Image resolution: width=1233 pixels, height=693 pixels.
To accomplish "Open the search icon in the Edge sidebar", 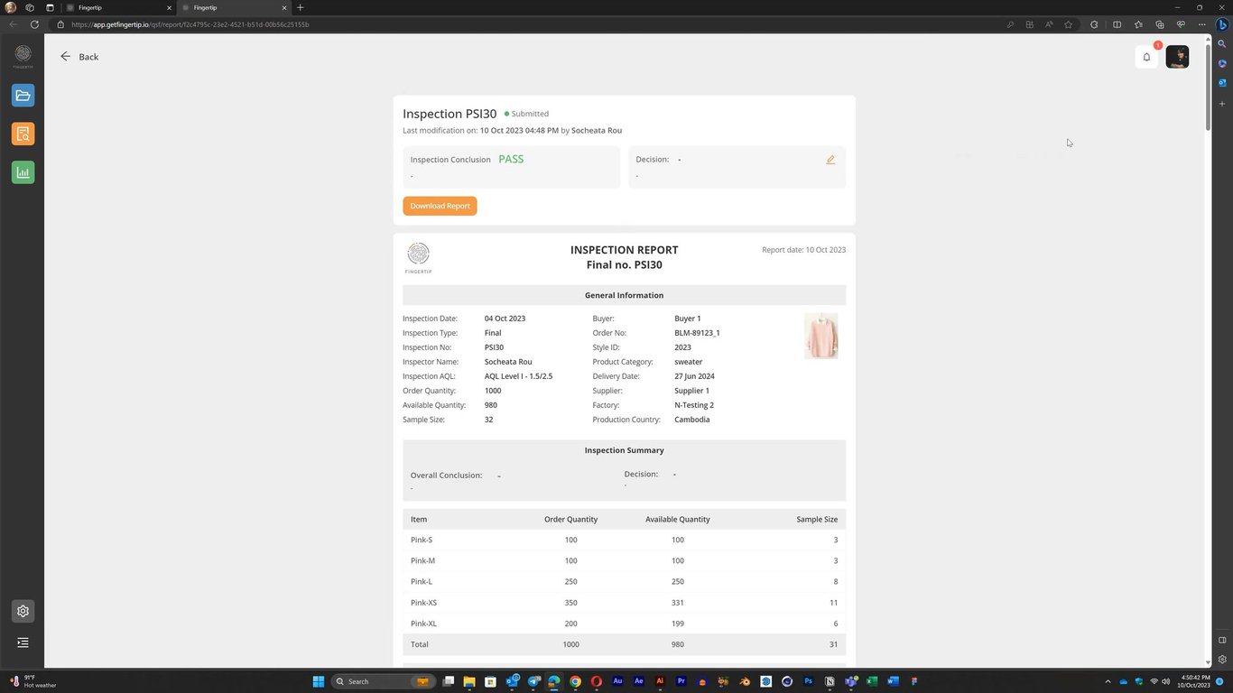I will coord(1222,43).
